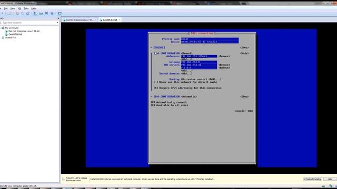Click OK in Edit connection dialog
This screenshot has height=189, width=337.
pyautogui.click(x=250, y=111)
